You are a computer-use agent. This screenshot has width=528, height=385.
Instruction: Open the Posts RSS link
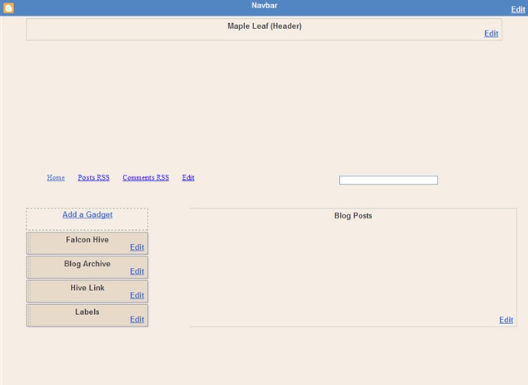pyautogui.click(x=93, y=177)
